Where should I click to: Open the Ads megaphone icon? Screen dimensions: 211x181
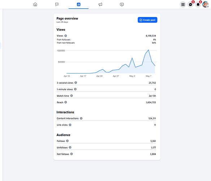[x=100, y=4]
